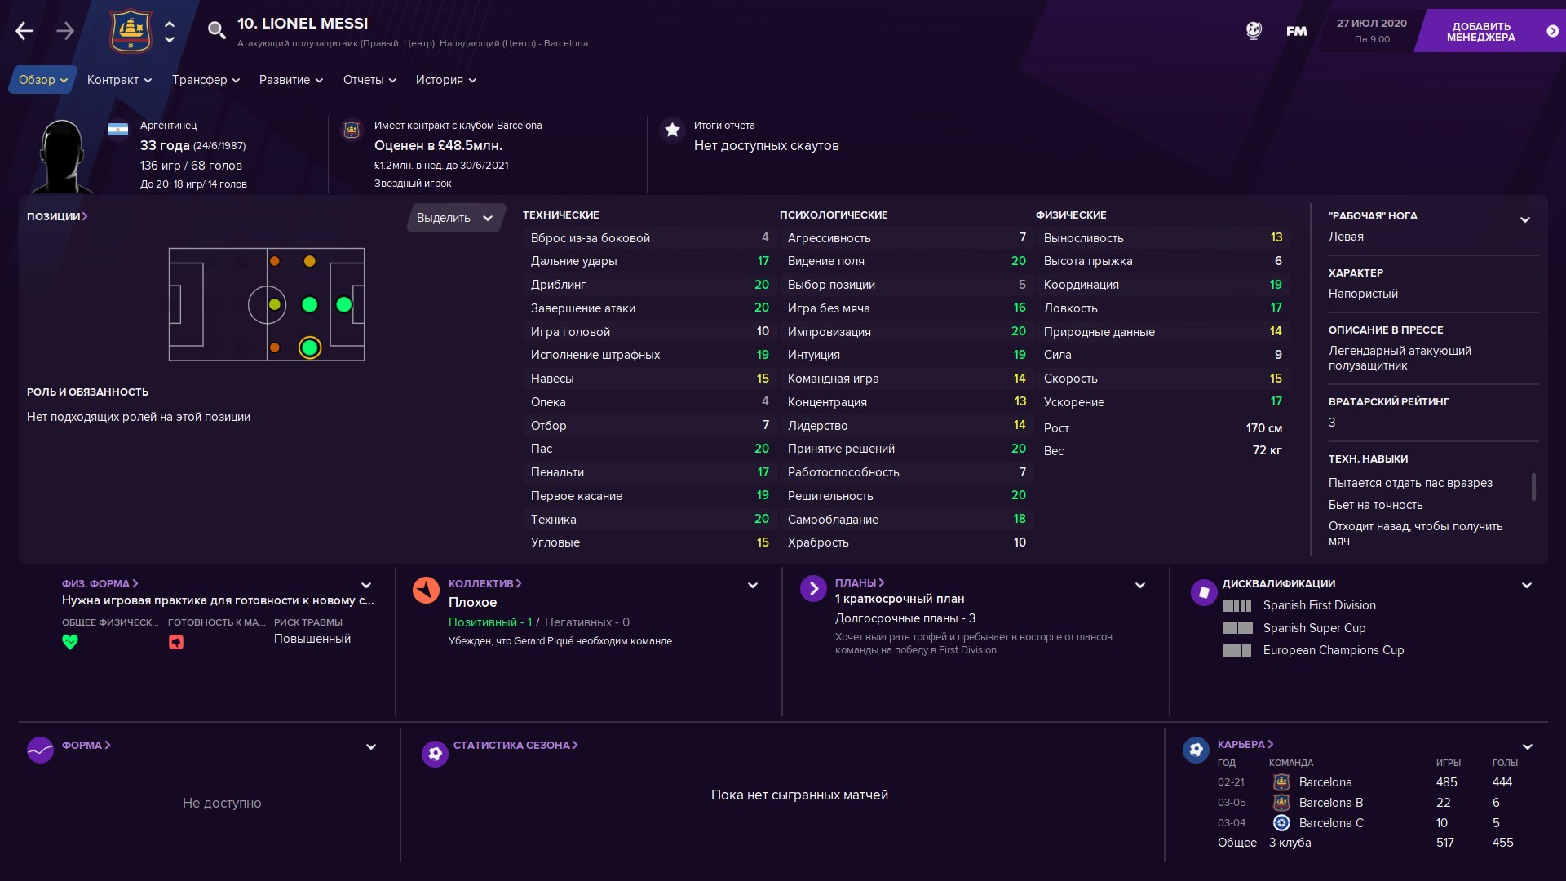The width and height of the screenshot is (1566, 881).
Task: Click the FM logo menu
Action: (x=1296, y=31)
